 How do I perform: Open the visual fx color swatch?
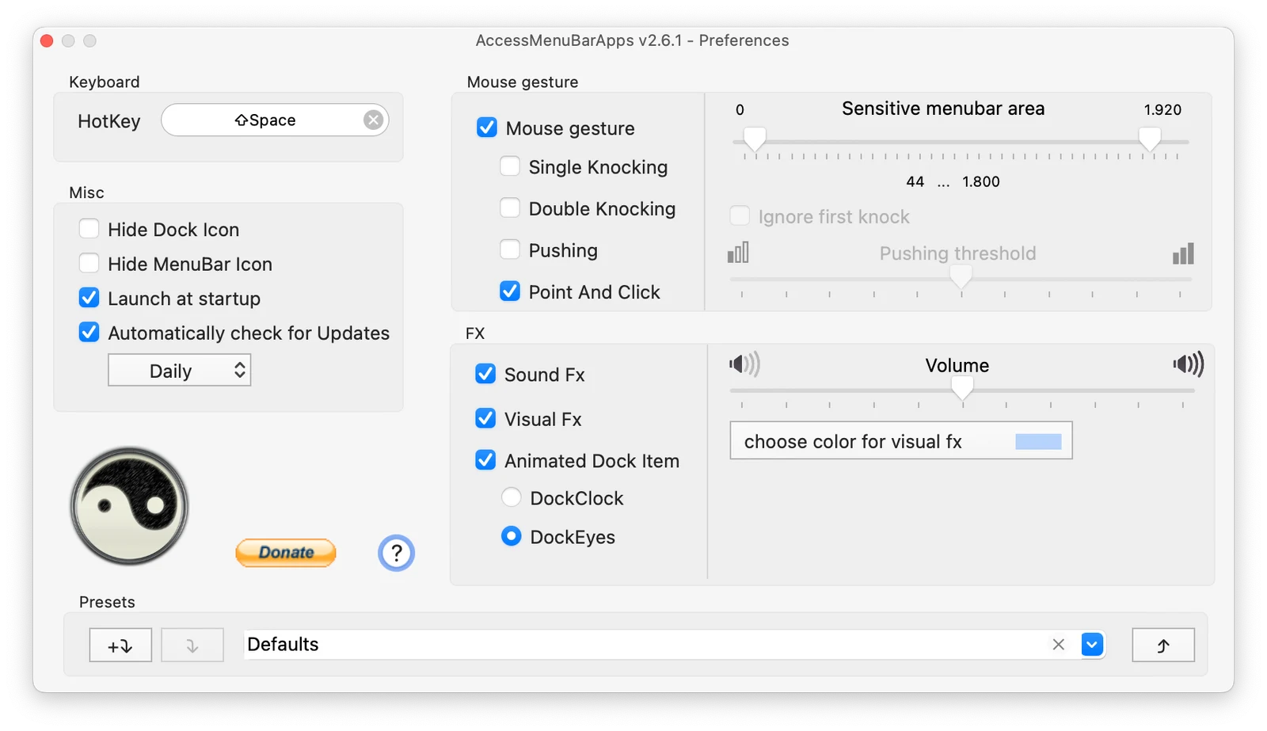pyautogui.click(x=1038, y=441)
